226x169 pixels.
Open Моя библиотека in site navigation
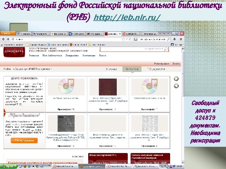tap(52, 55)
